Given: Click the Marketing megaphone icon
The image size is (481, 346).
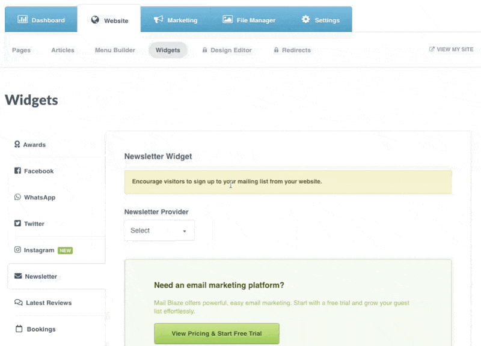Looking at the screenshot, I should (158, 20).
